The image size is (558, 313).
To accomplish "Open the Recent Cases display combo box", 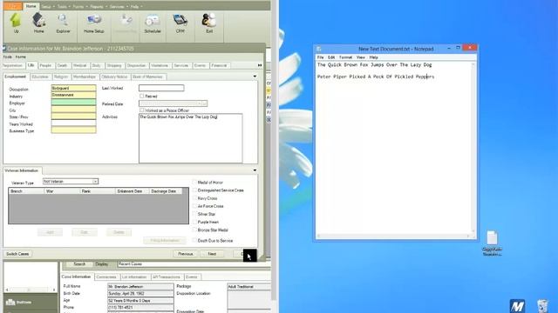I will [x=194, y=264].
